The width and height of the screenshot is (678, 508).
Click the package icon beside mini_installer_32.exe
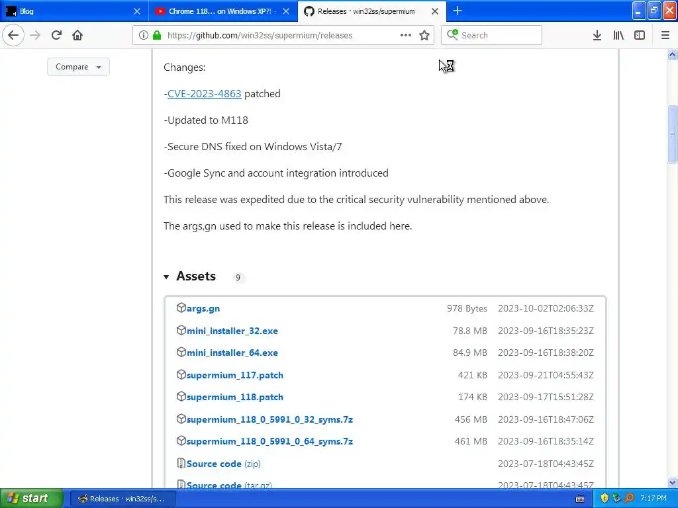tap(181, 330)
